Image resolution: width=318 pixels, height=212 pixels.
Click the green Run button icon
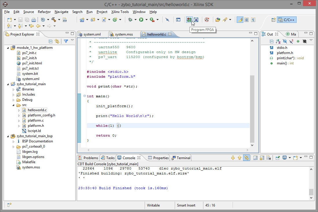point(141,20)
